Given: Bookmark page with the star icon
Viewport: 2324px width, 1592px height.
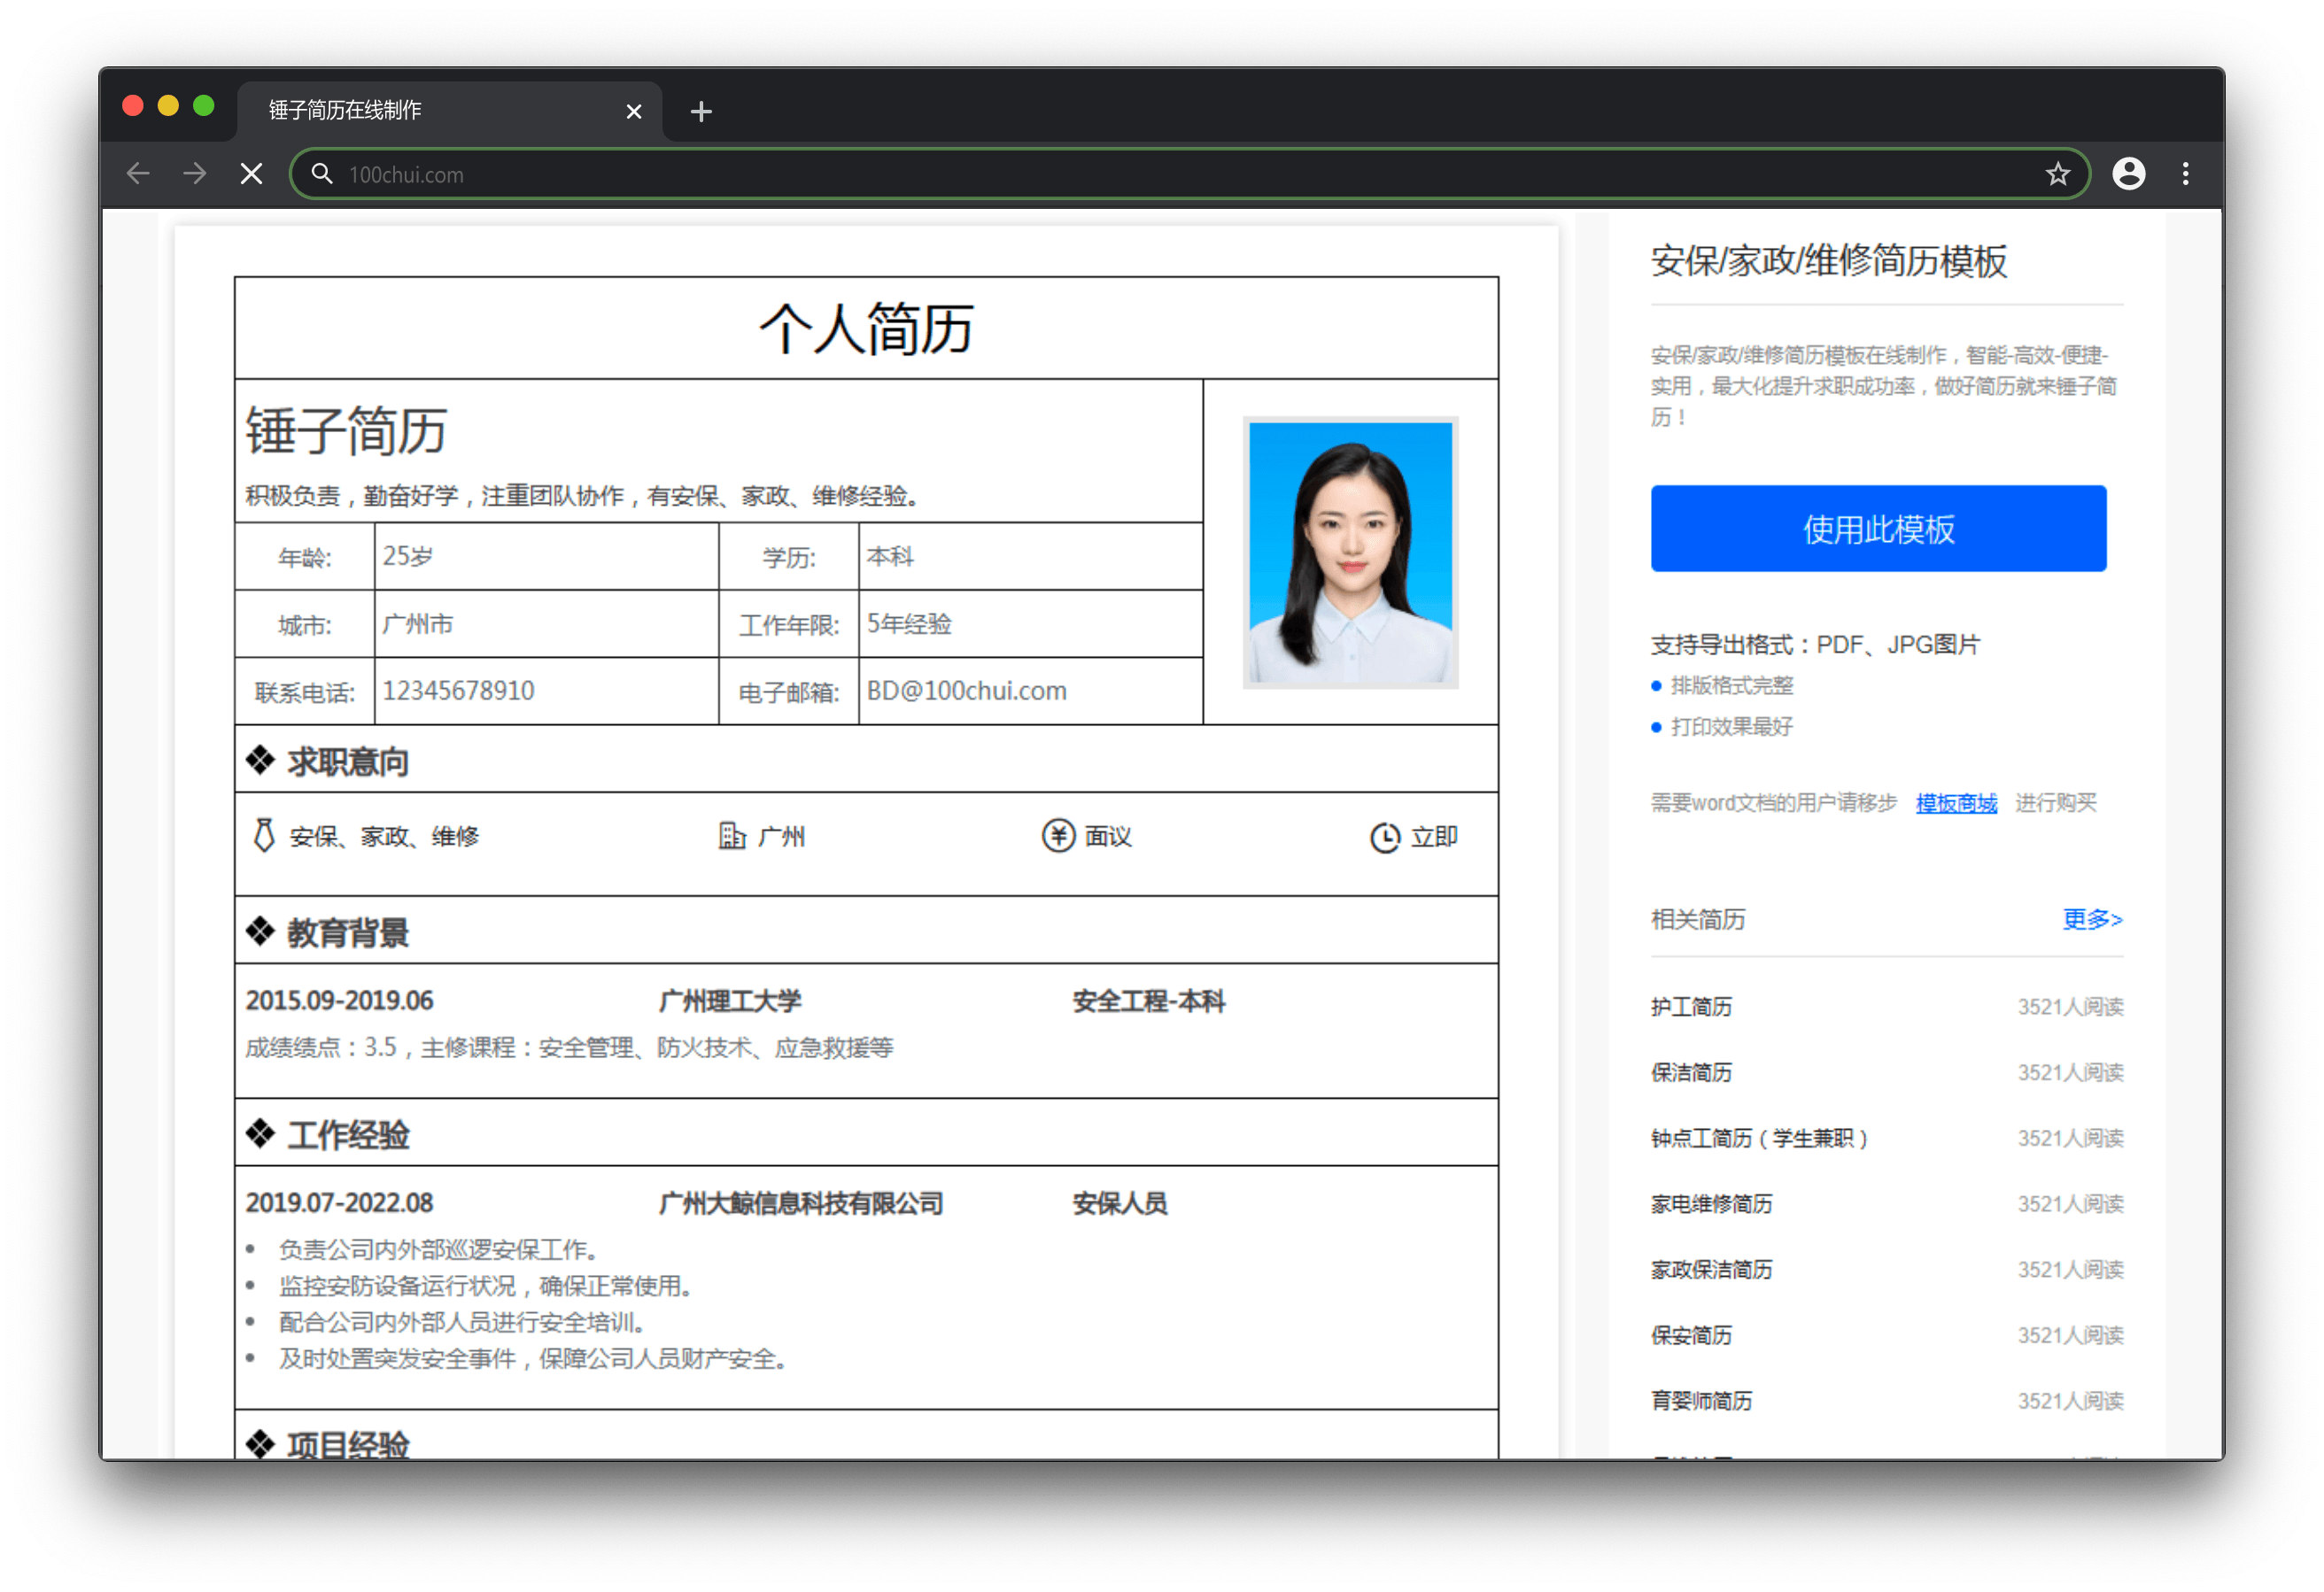Looking at the screenshot, I should [2057, 174].
